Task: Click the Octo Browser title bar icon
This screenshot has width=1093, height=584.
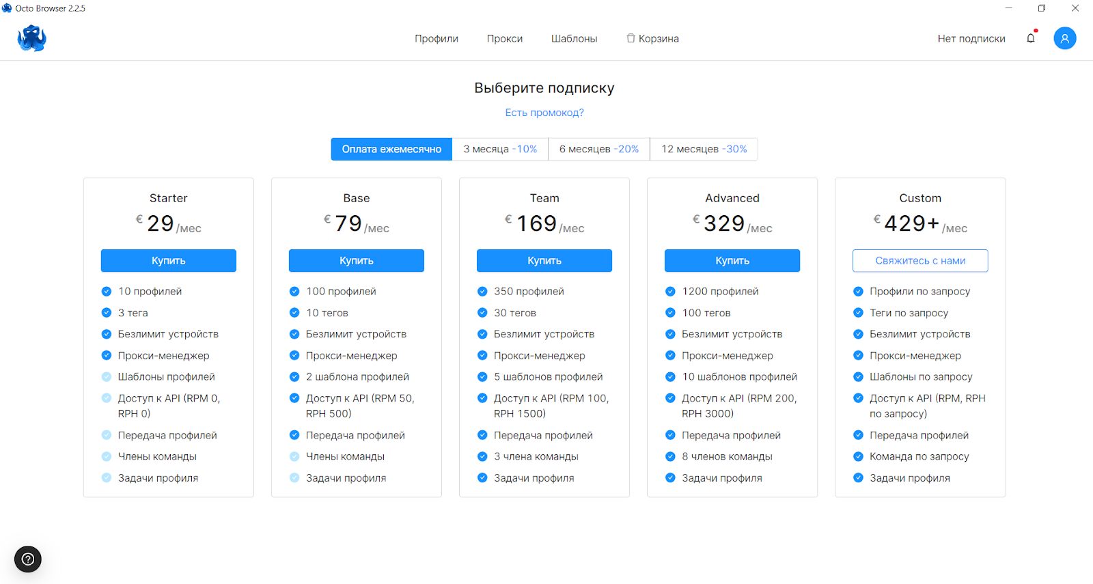Action: coord(7,8)
